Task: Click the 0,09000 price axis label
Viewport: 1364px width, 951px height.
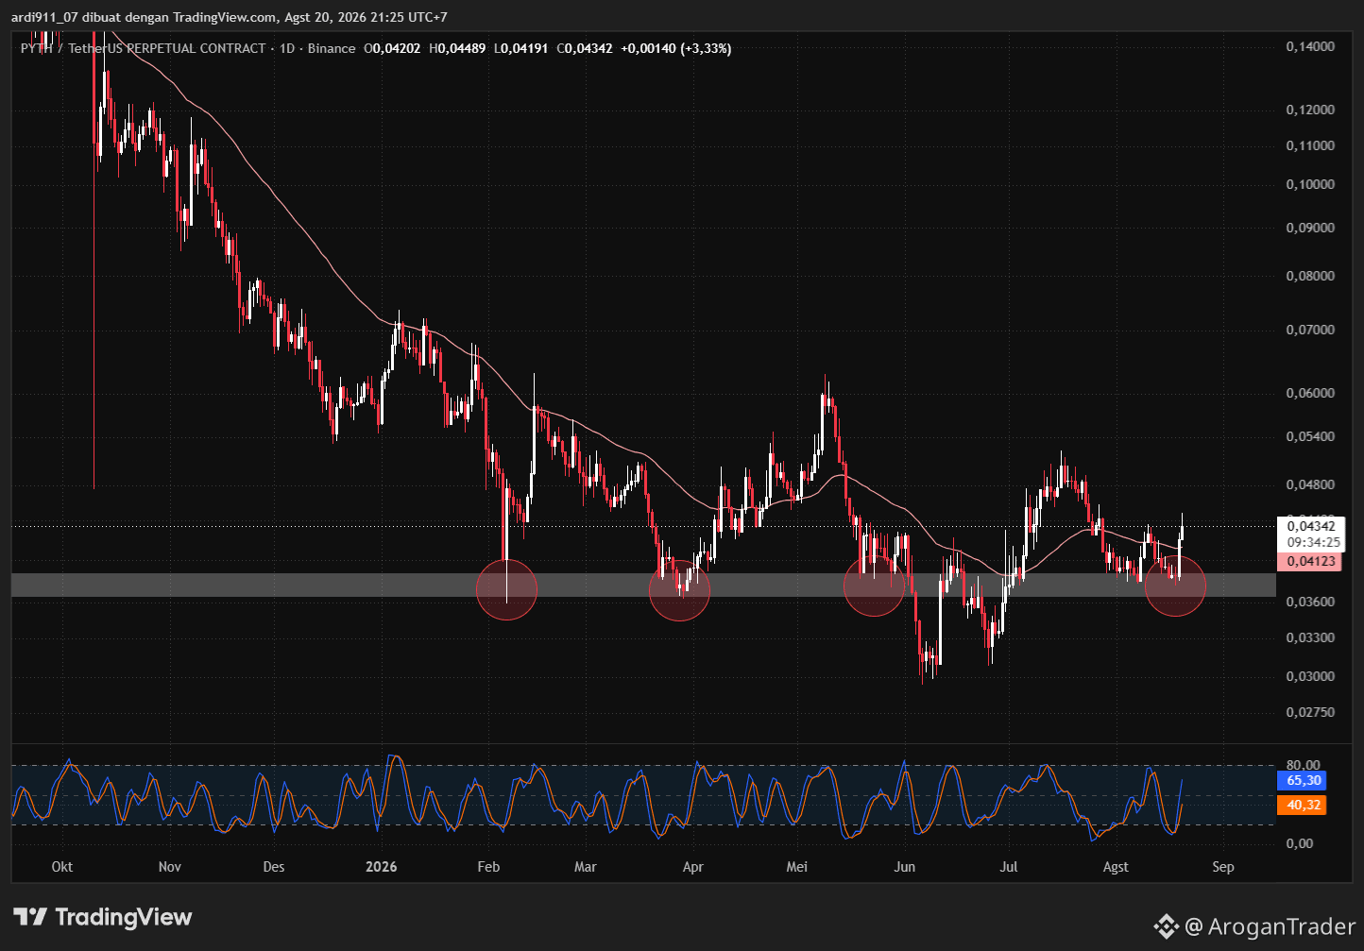Action: point(1311,228)
